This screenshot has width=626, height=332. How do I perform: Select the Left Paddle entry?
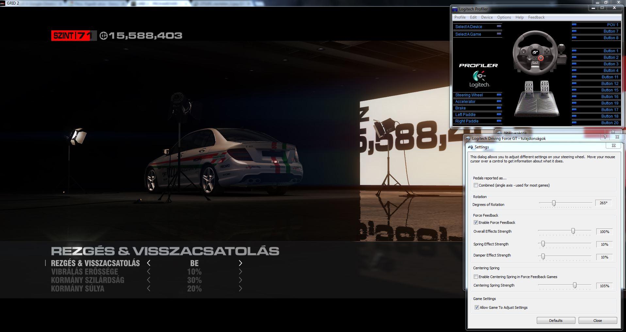pos(478,115)
